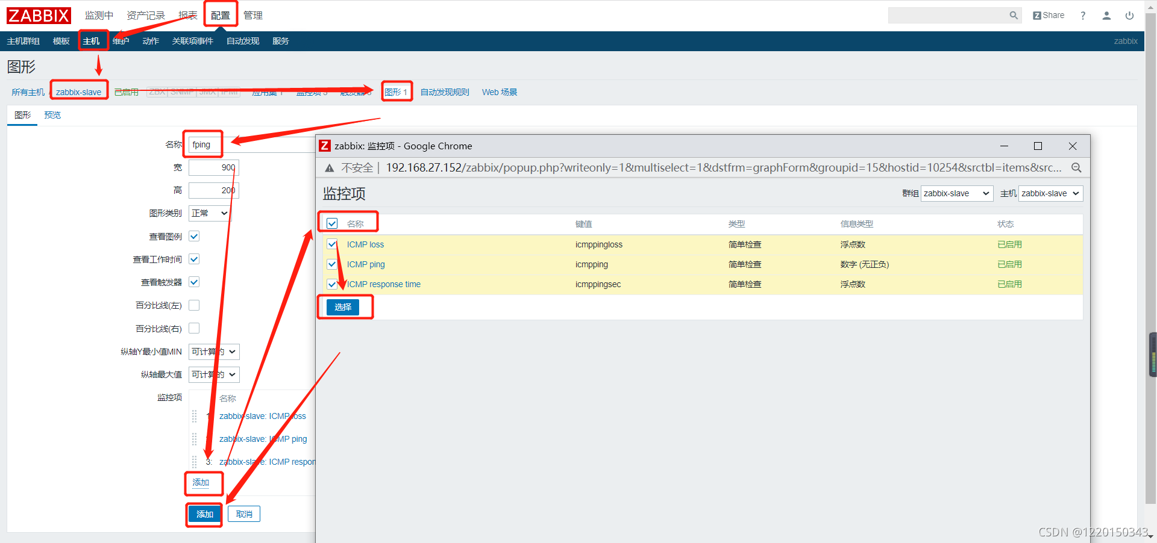This screenshot has height=543, width=1157.
Task: Click the 高 height input field
Action: click(x=214, y=190)
